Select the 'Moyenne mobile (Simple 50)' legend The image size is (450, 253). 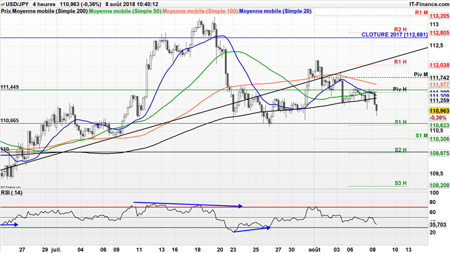click(x=125, y=11)
